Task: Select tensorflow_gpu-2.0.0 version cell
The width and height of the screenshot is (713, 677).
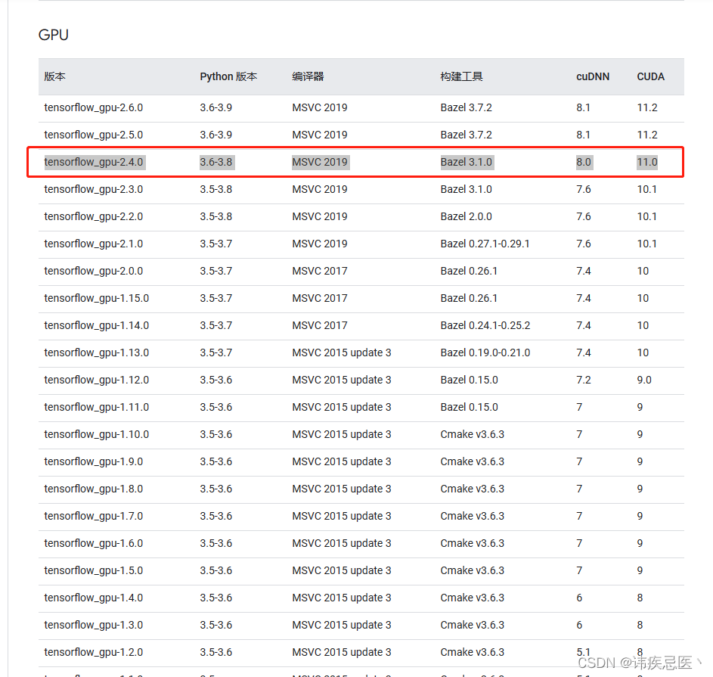Action: click(x=94, y=271)
